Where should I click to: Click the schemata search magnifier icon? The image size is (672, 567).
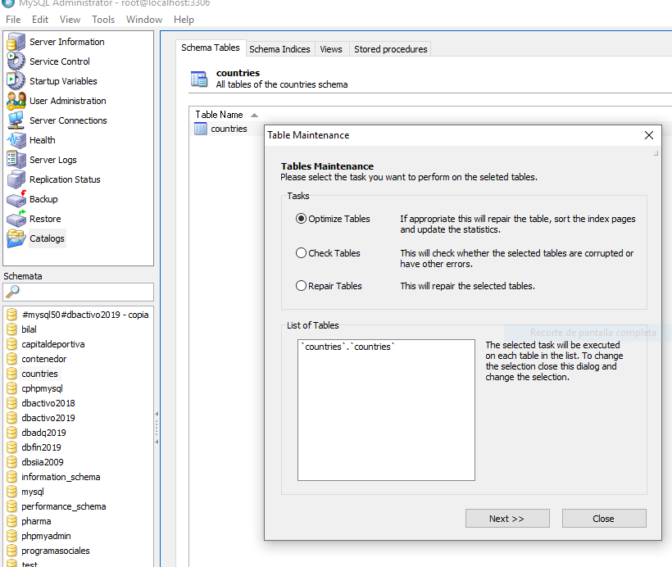12,292
